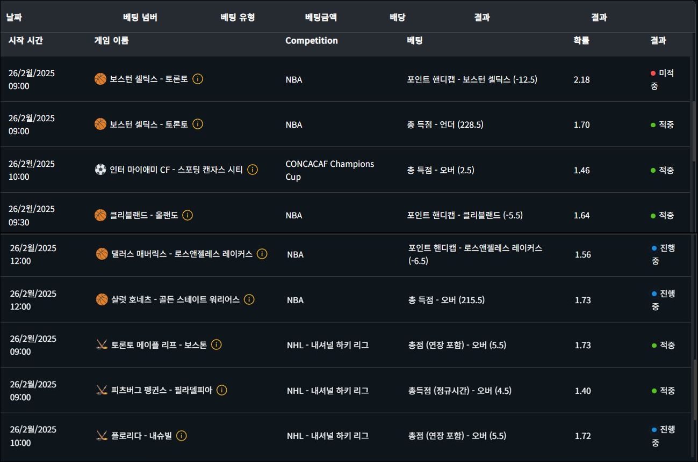Viewport: 698px width, 462px height.
Task: Click info icon beside 피츠버그 펭귄스 - 필라델피아
Action: 222,390
